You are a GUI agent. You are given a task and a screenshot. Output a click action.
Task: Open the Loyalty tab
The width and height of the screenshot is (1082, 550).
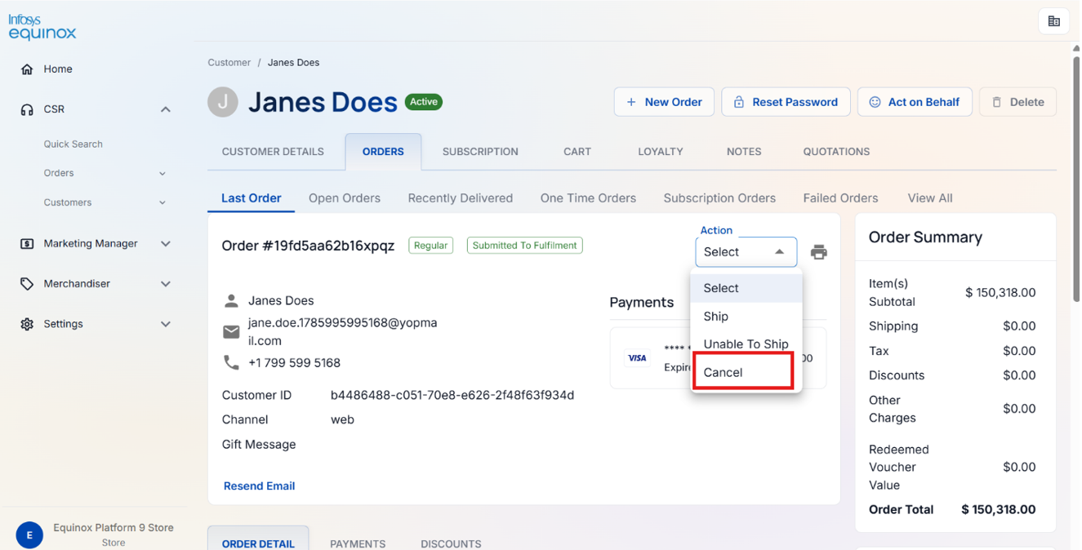(661, 152)
